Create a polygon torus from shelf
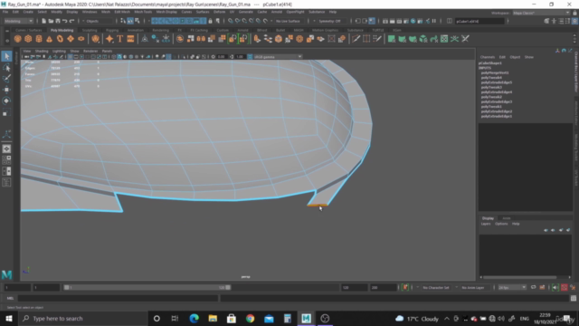Image resolution: width=579 pixels, height=326 pixels. (x=60, y=39)
